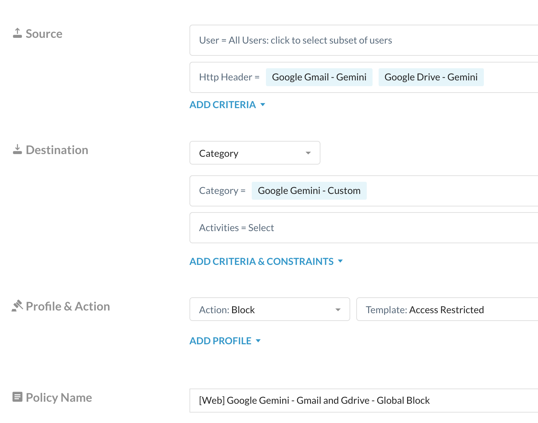Viewport: 538px width, 423px height.
Task: Click the Profile & Action gavel icon
Action: click(x=17, y=306)
